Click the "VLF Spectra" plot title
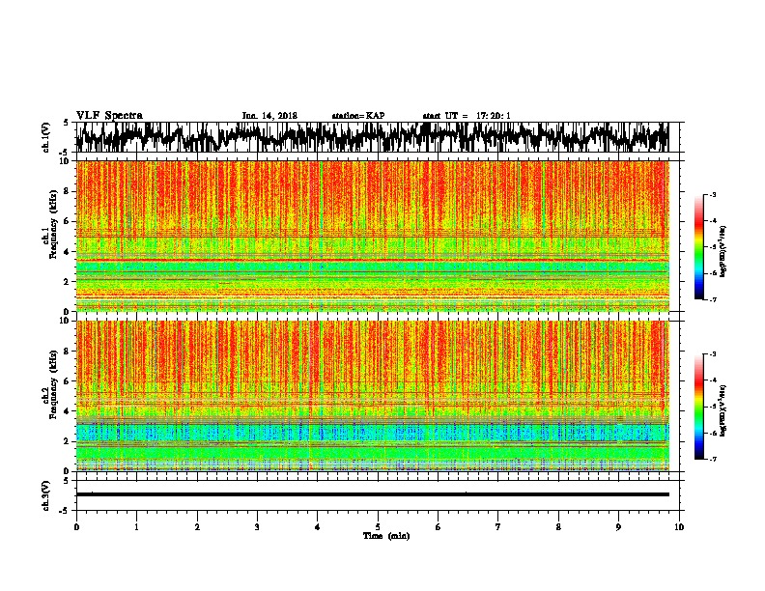The height and width of the screenshot is (591, 765). pyautogui.click(x=109, y=116)
